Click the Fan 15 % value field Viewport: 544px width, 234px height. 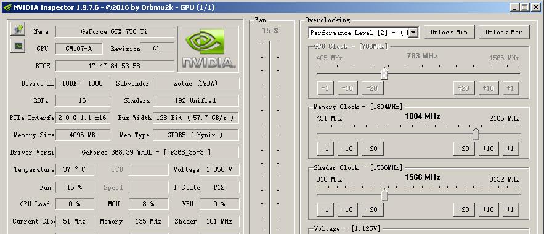click(75, 187)
